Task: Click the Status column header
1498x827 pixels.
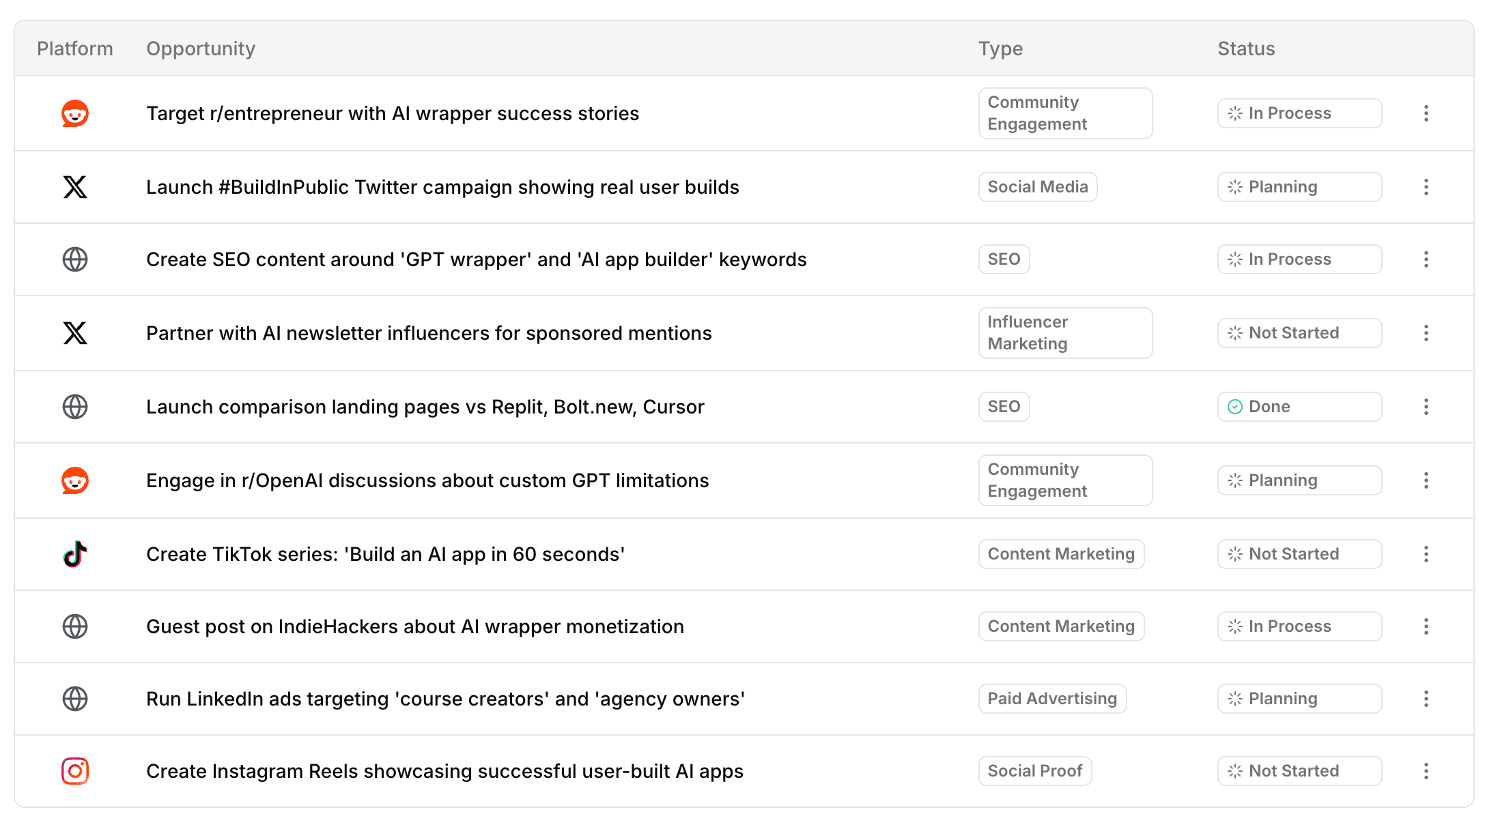Action: (1246, 48)
